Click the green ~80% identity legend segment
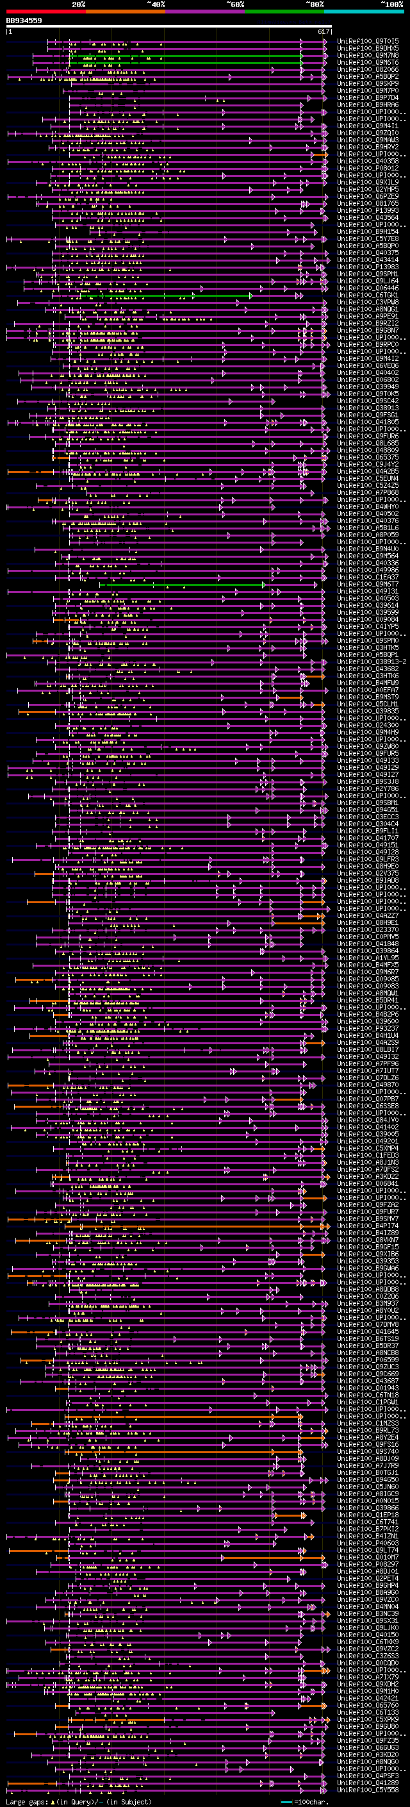 [x=284, y=12]
